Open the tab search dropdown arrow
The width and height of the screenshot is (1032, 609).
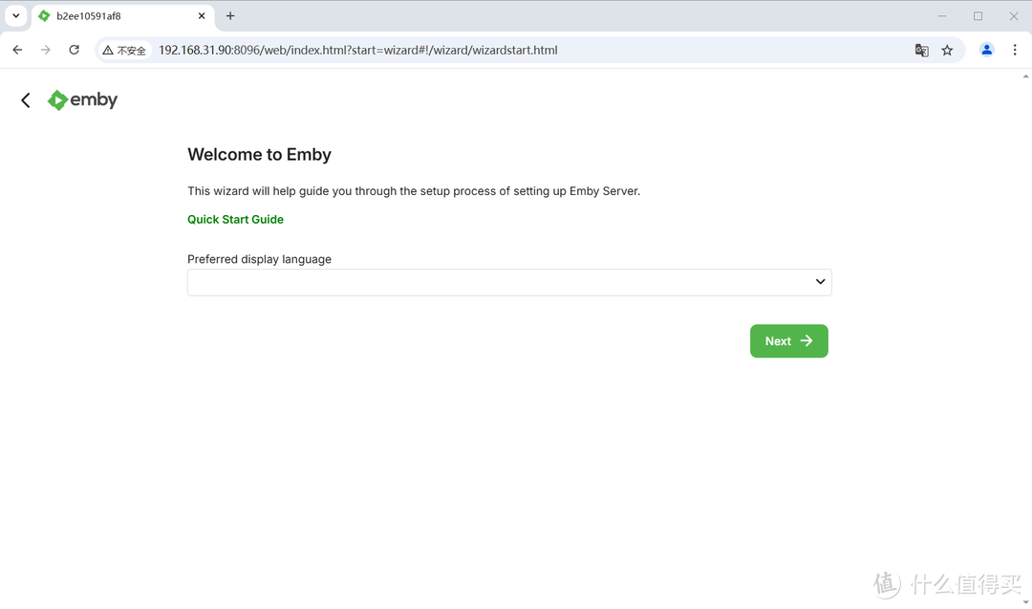16,16
